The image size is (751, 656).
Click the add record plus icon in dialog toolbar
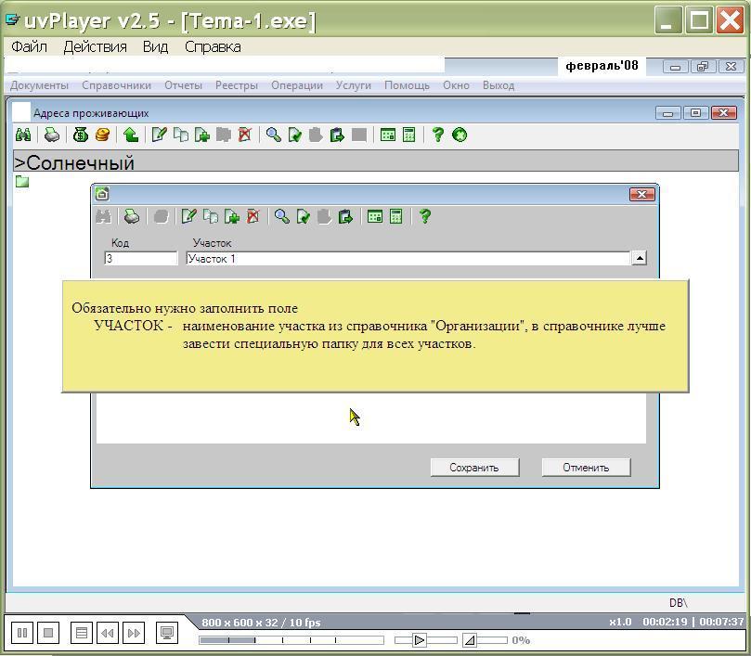[x=232, y=217]
